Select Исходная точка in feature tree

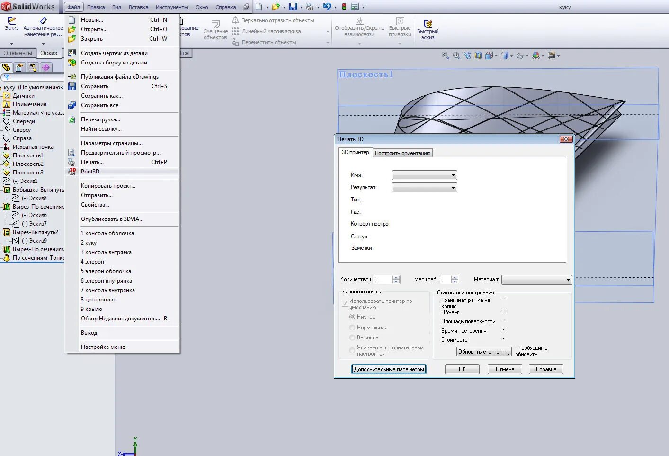pos(33,147)
